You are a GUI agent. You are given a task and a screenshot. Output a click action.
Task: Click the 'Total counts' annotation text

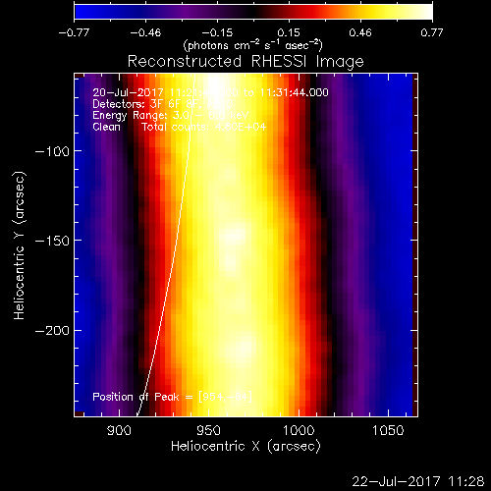click(x=203, y=127)
